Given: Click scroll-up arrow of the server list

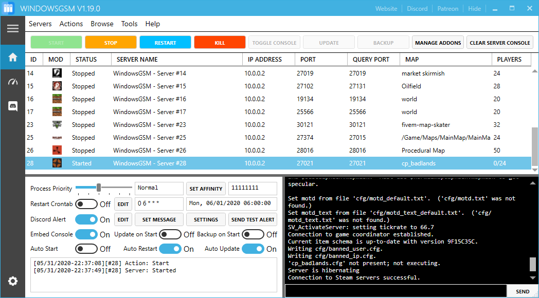Looking at the screenshot, I should click(x=534, y=71).
